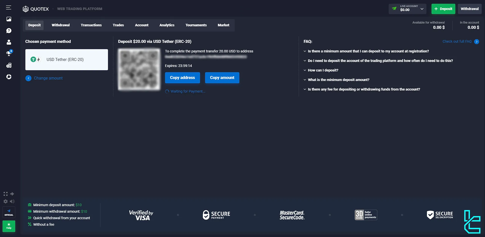Toggle the sound speaker icon
The image size is (485, 237).
coord(12,201)
